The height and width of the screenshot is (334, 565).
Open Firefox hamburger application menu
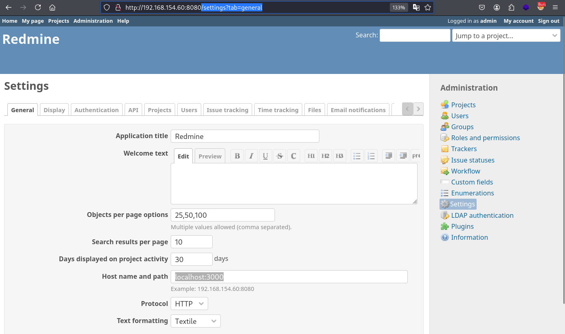pyautogui.click(x=555, y=7)
